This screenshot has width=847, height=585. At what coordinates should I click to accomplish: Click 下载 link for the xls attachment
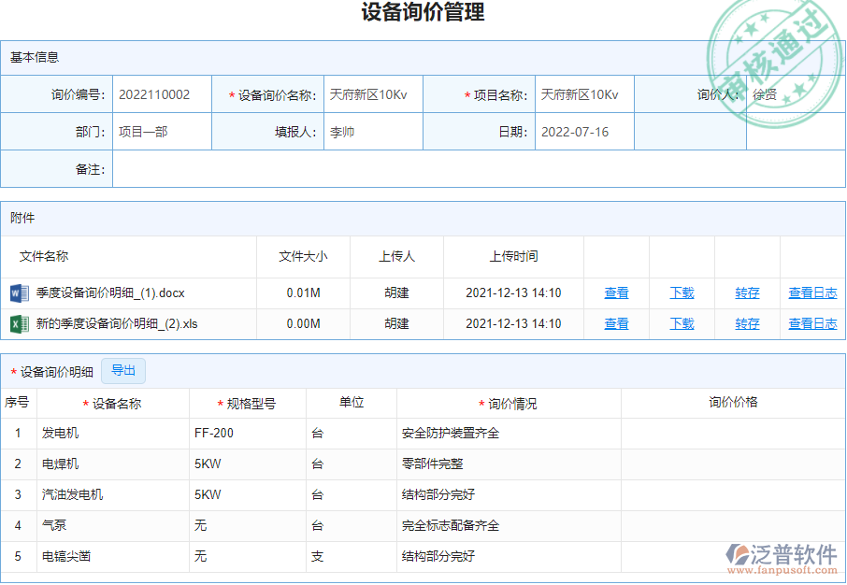coord(681,323)
